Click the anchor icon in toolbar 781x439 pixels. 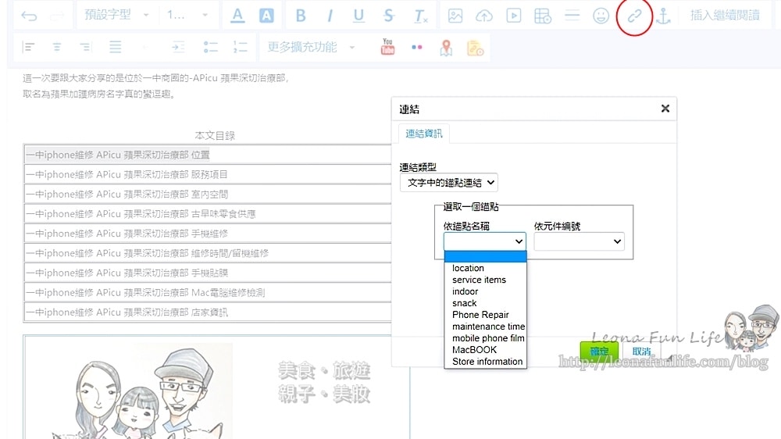pyautogui.click(x=663, y=16)
